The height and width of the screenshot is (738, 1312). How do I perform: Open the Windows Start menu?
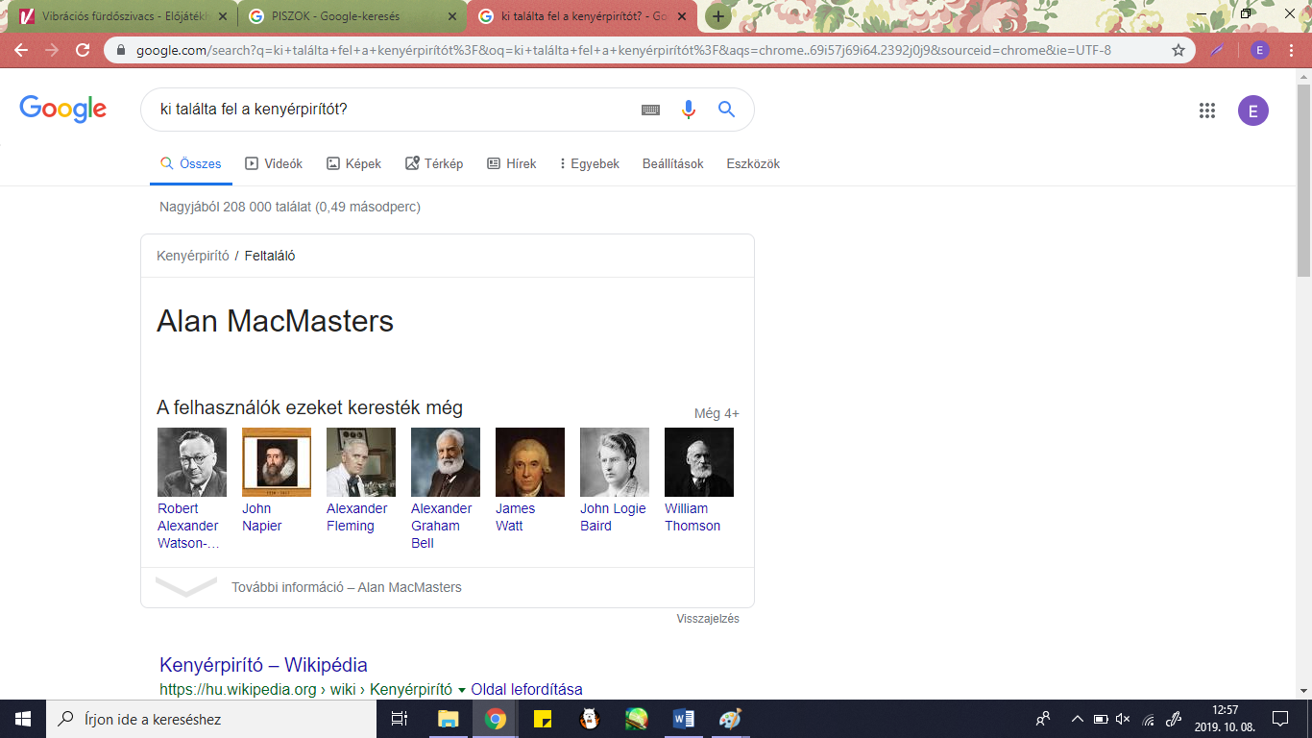coord(23,719)
